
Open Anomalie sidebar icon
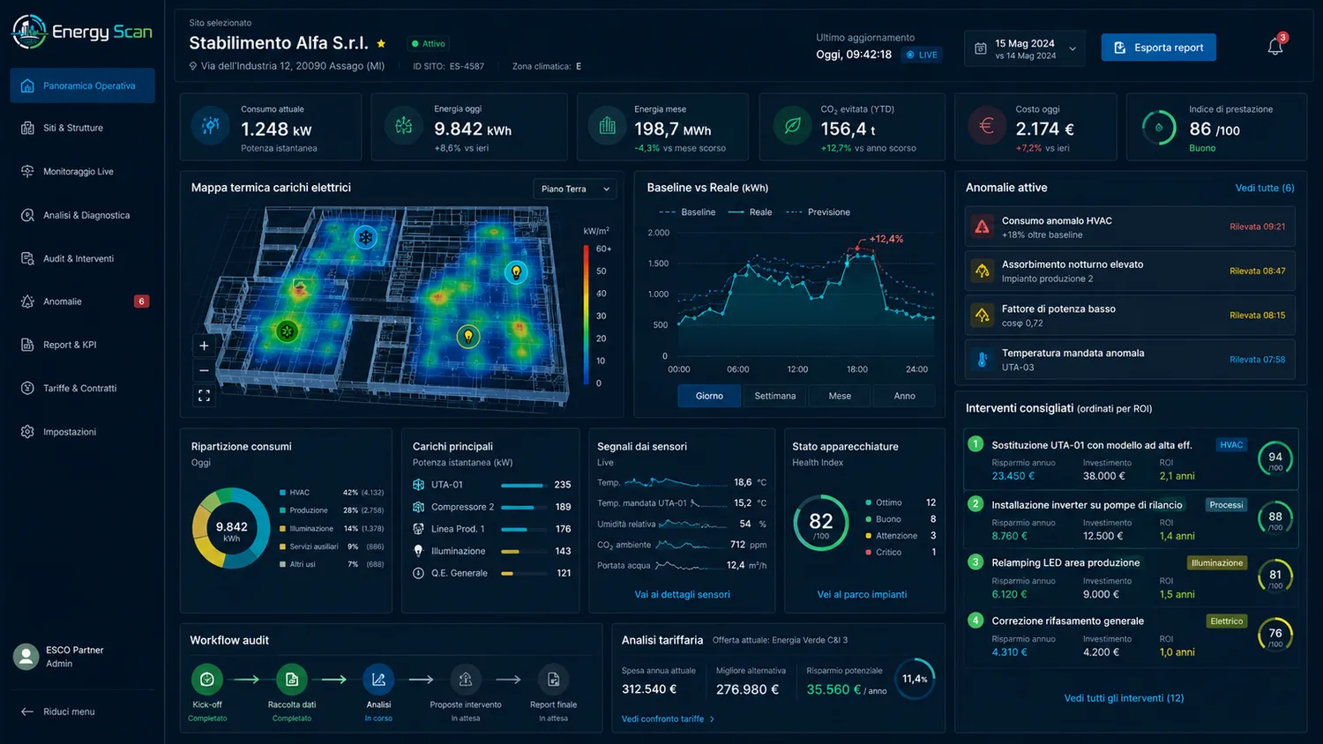pos(27,301)
